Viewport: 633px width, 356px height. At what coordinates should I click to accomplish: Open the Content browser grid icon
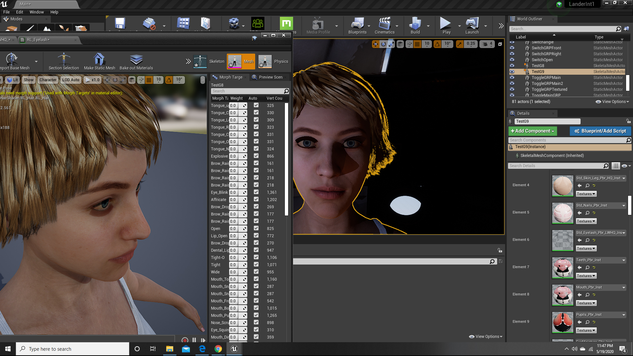[x=183, y=24]
